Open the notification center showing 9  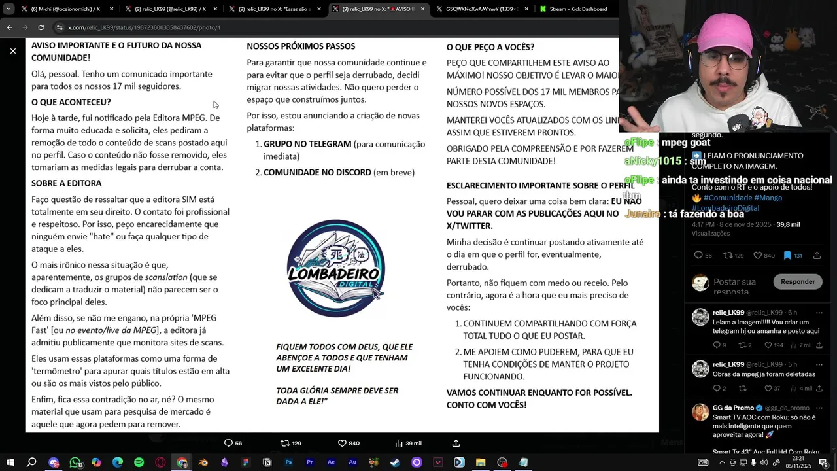coord(823,462)
